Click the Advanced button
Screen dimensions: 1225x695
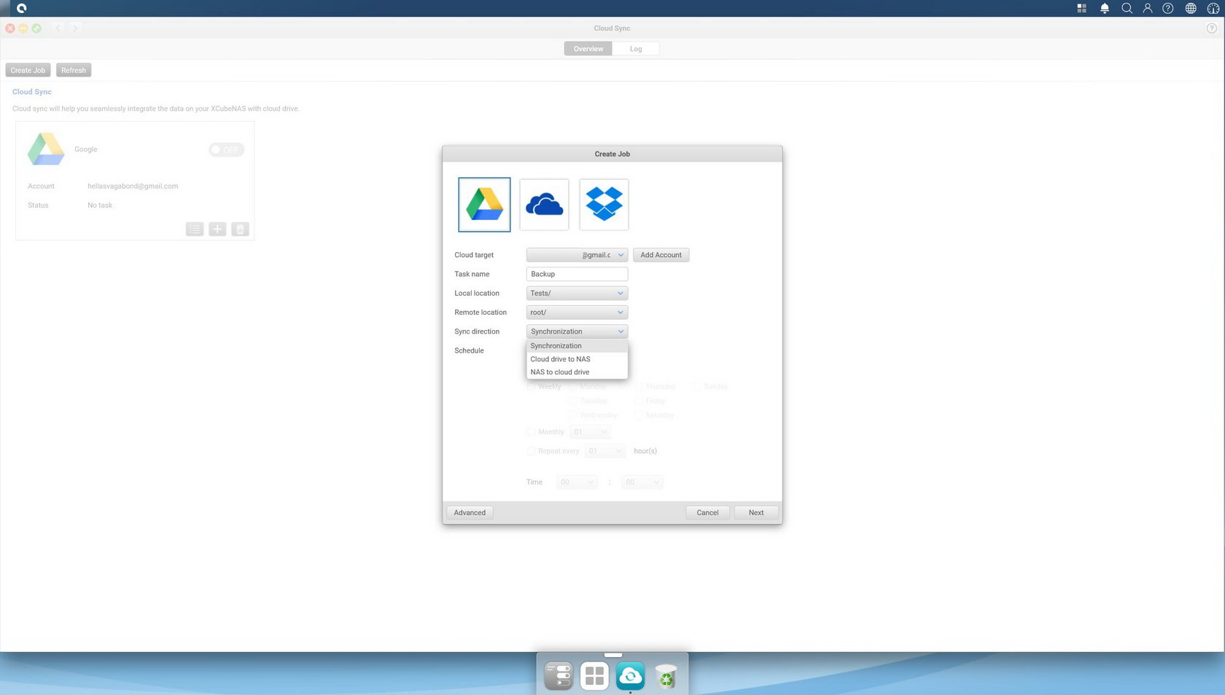click(470, 513)
